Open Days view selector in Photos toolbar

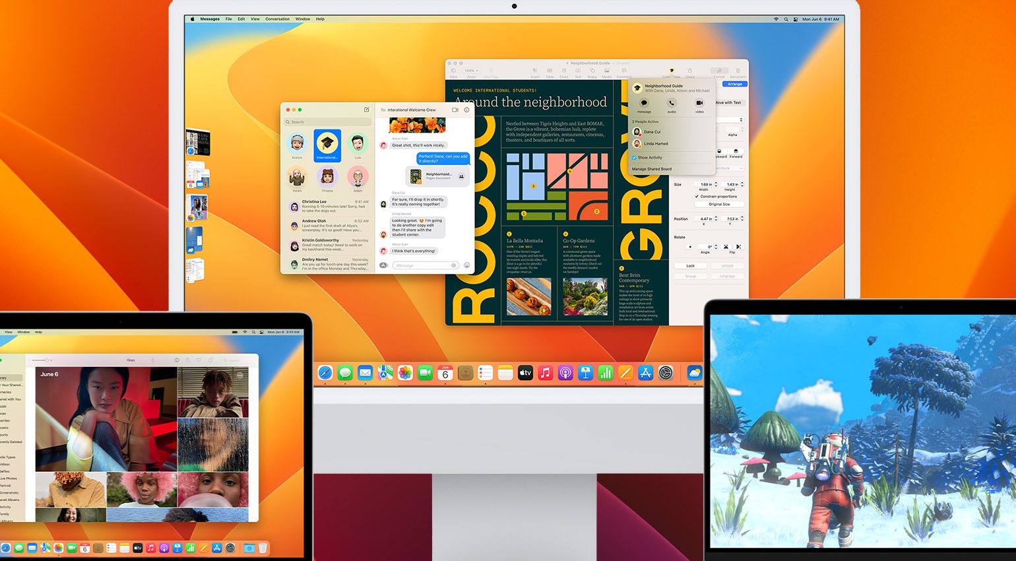click(139, 360)
